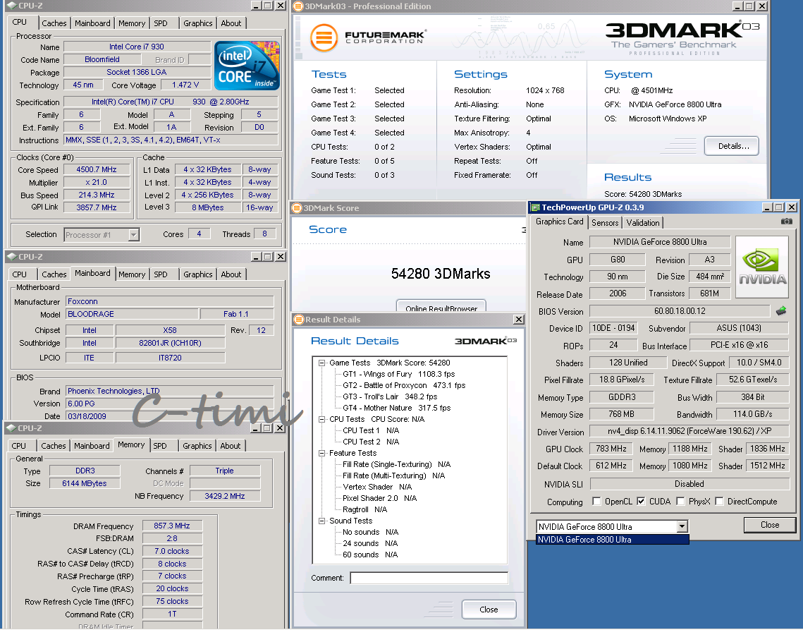Click the Result Details title bar icon

pos(298,320)
